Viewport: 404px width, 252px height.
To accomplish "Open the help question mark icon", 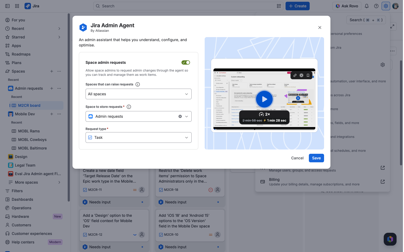I will (376, 6).
